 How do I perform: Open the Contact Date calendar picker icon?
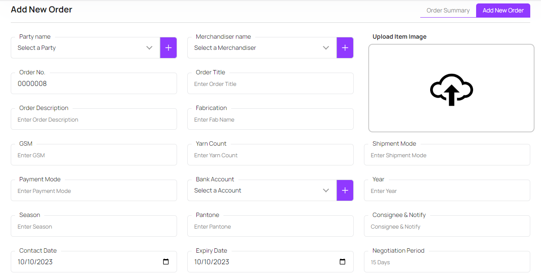pos(166,262)
